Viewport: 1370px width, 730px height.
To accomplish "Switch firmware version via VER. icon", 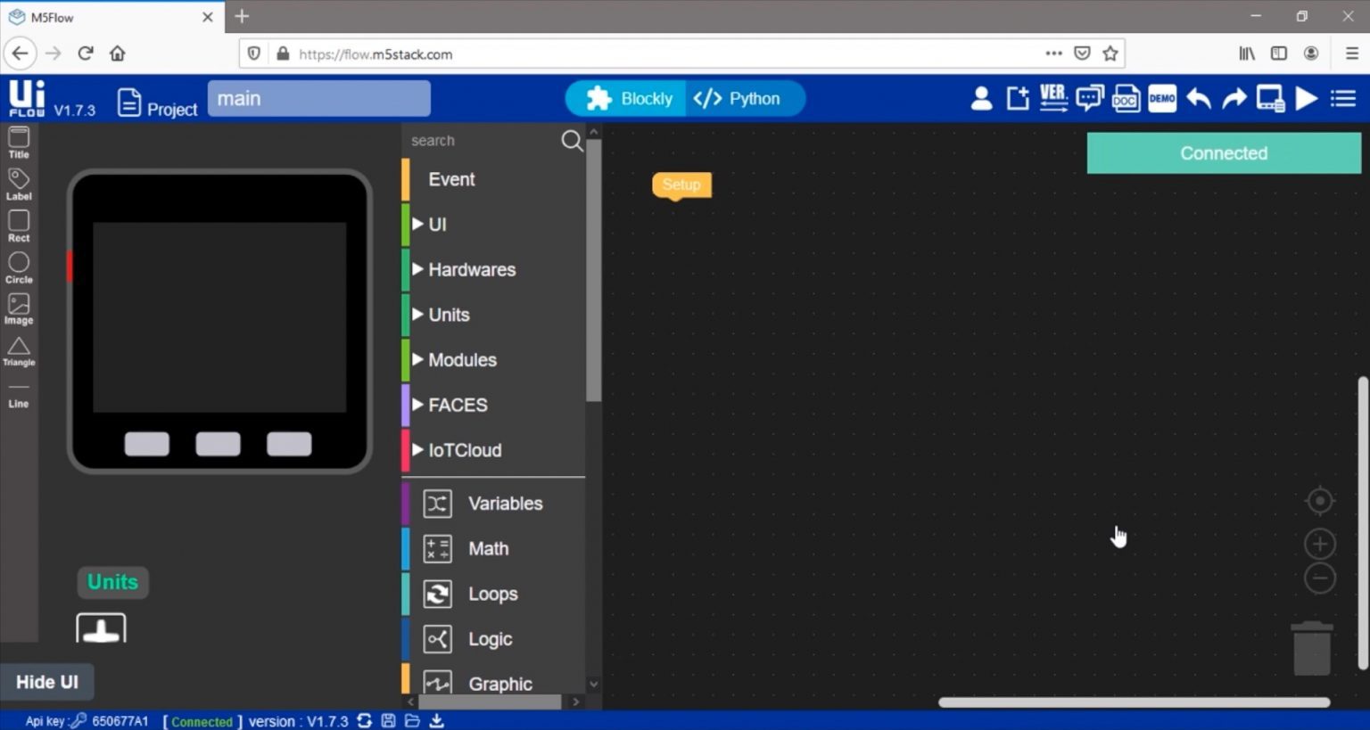I will (1053, 98).
